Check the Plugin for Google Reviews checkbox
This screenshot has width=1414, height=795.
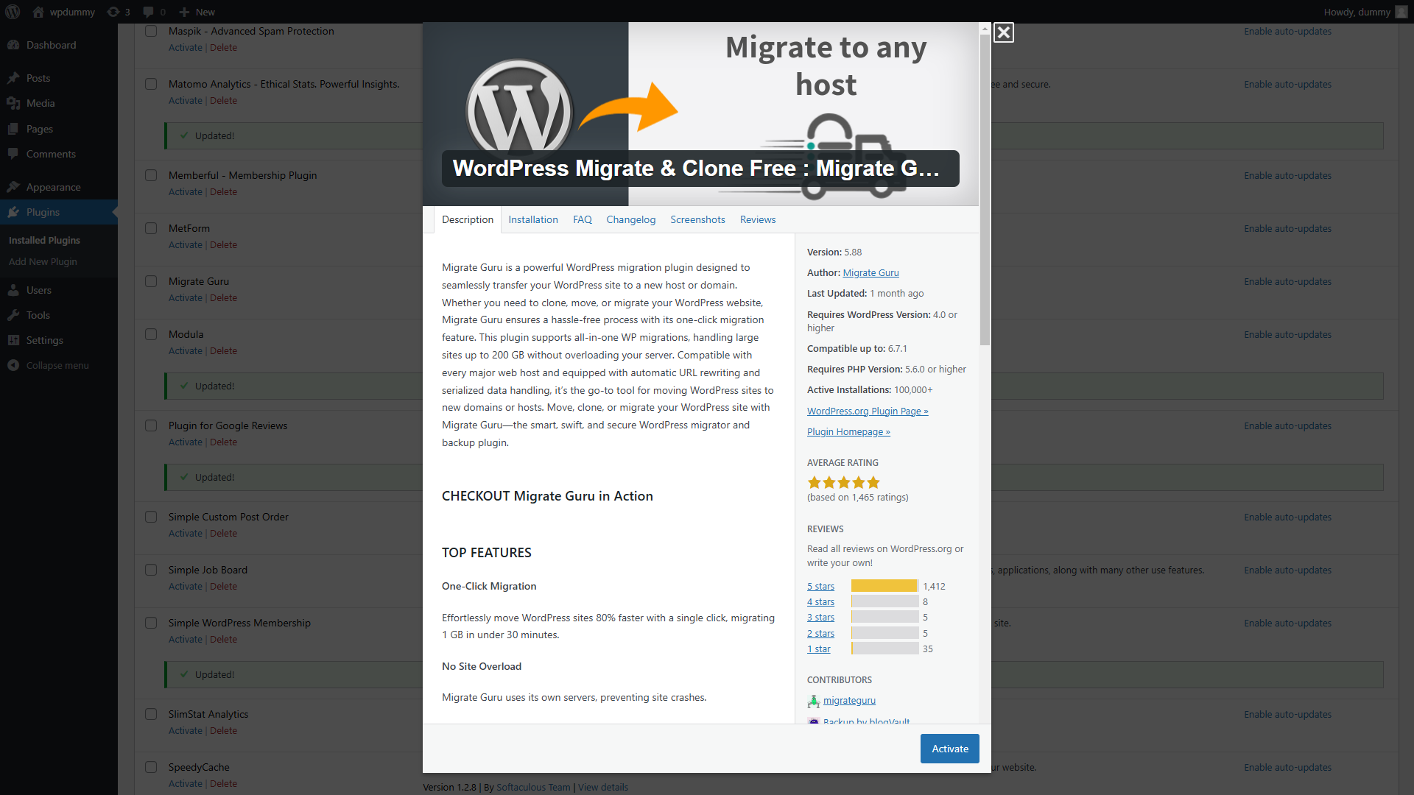[151, 425]
